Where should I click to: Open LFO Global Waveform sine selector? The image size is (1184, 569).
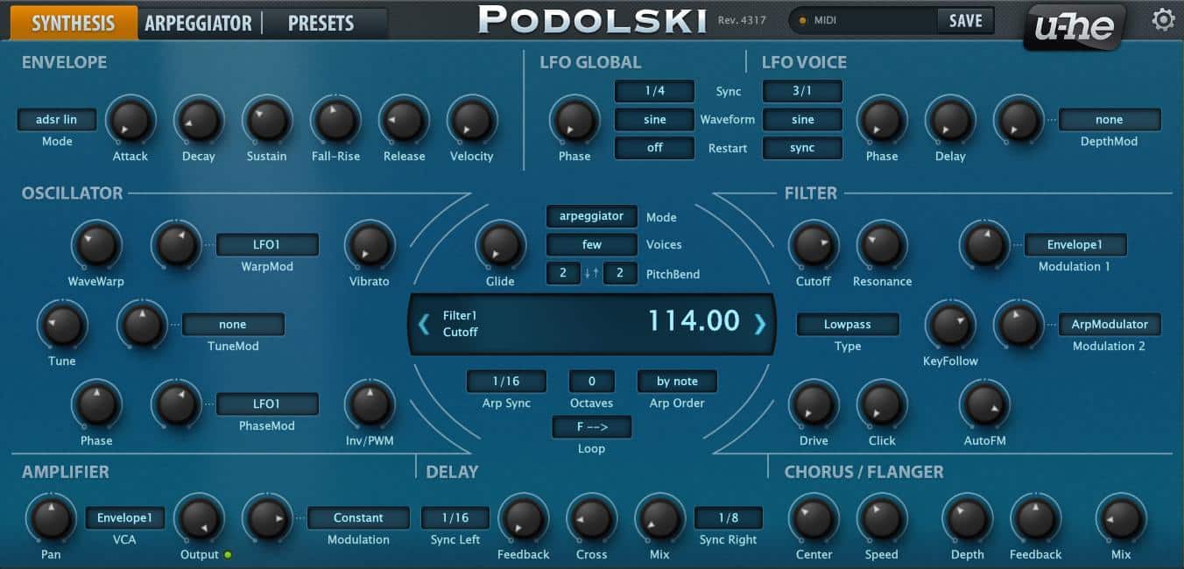coord(654,120)
